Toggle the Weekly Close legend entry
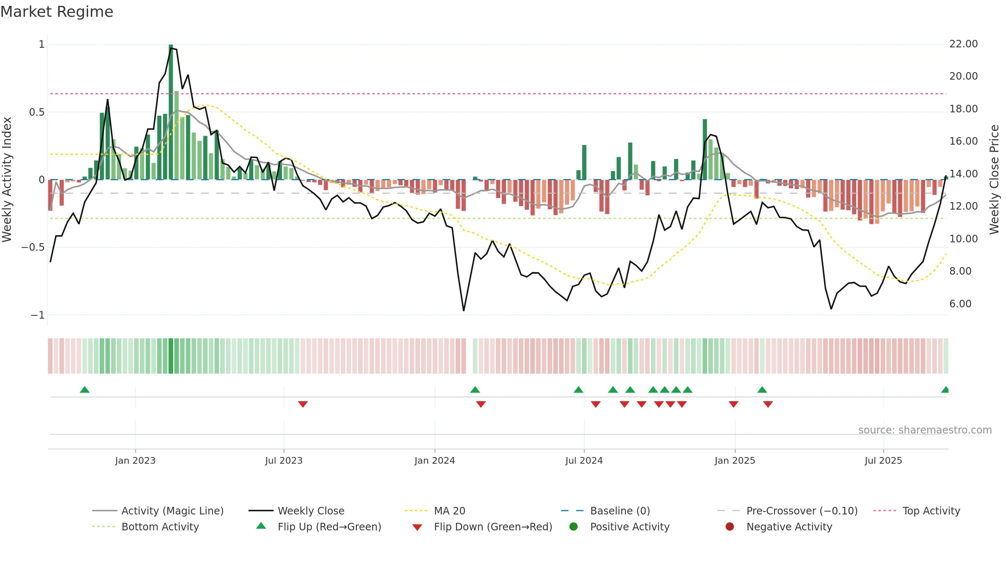The image size is (1006, 566). 296,511
